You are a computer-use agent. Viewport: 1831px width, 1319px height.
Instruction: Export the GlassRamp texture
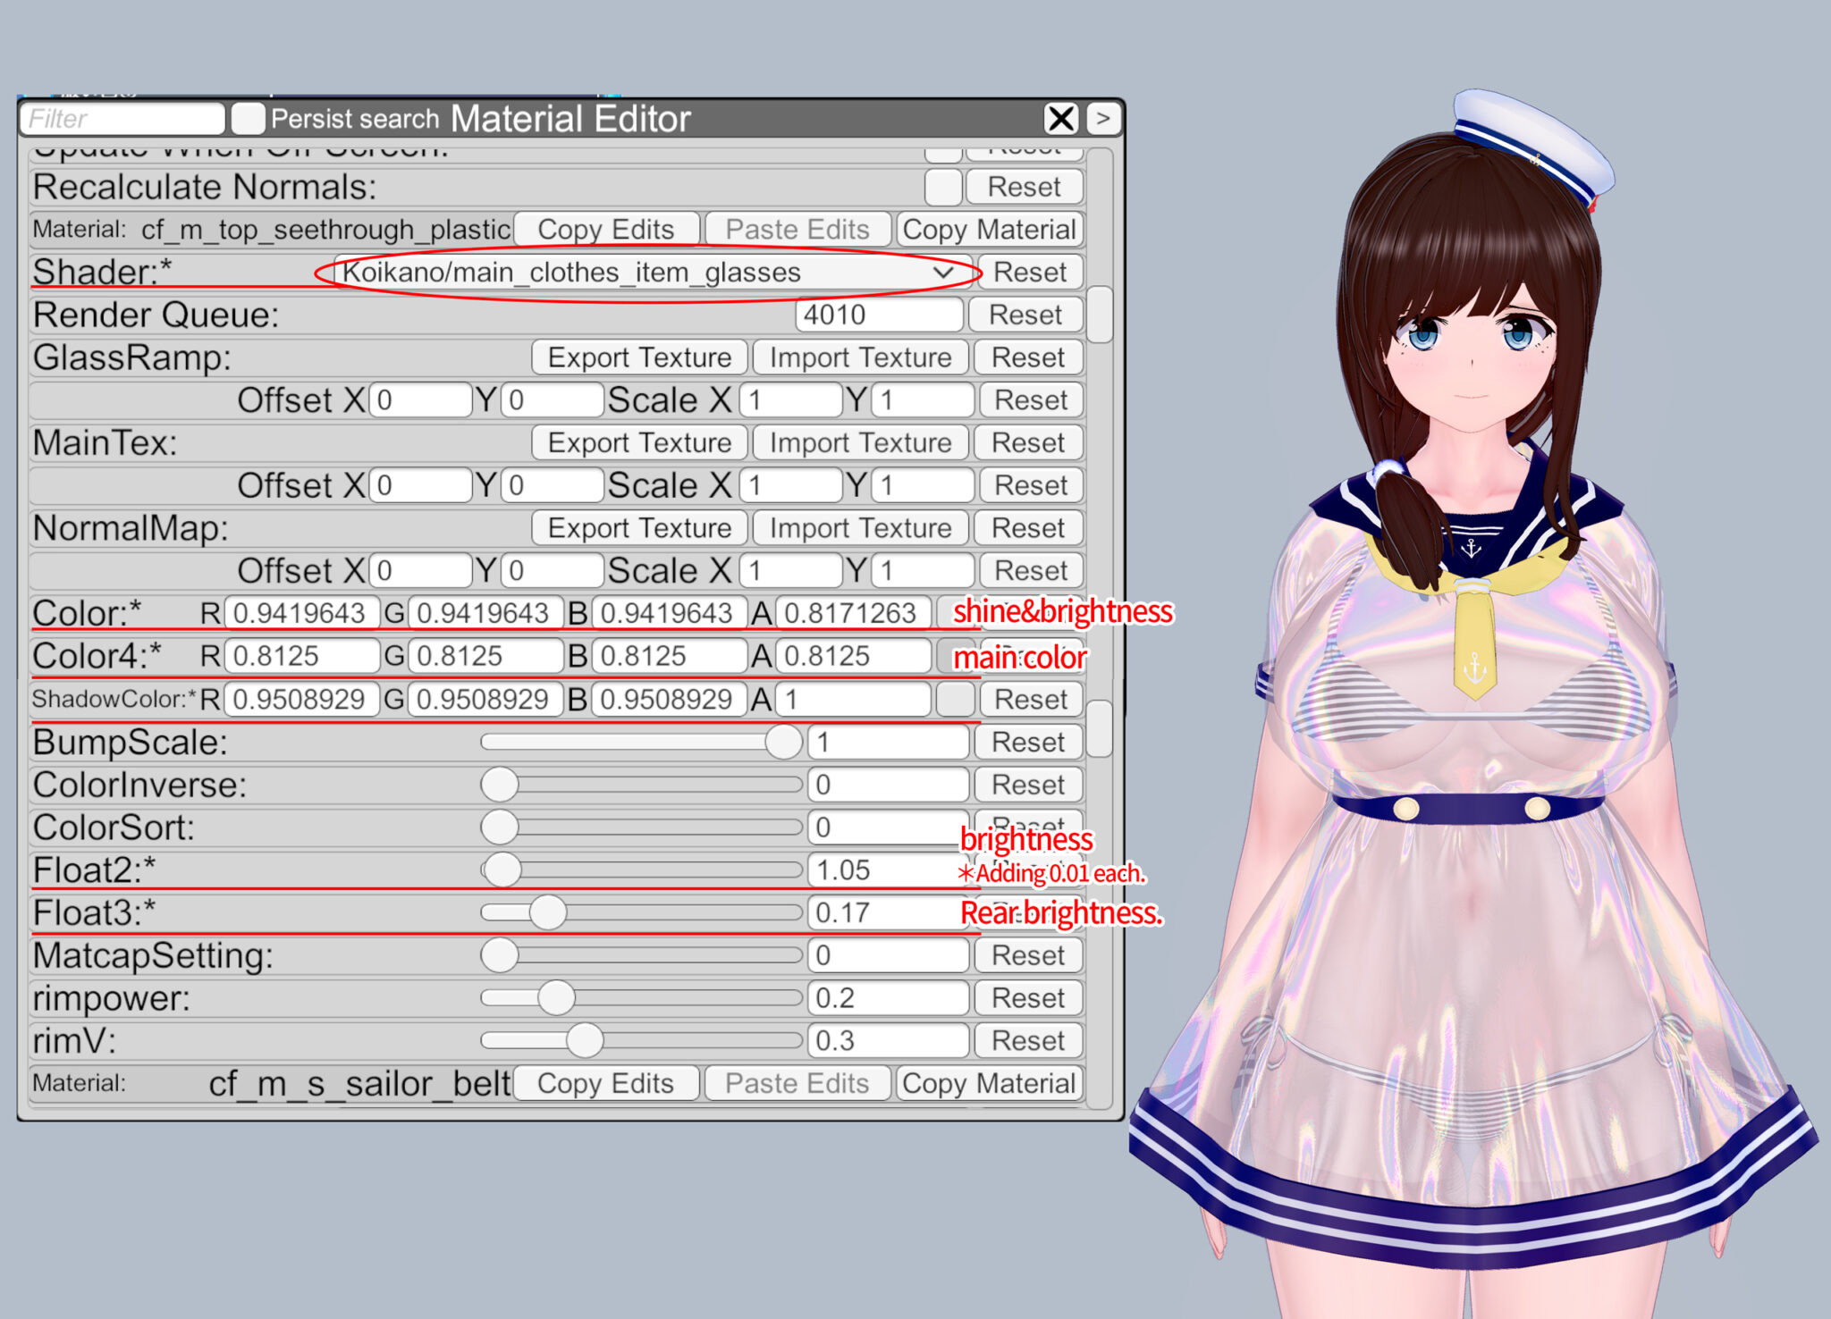(x=638, y=357)
